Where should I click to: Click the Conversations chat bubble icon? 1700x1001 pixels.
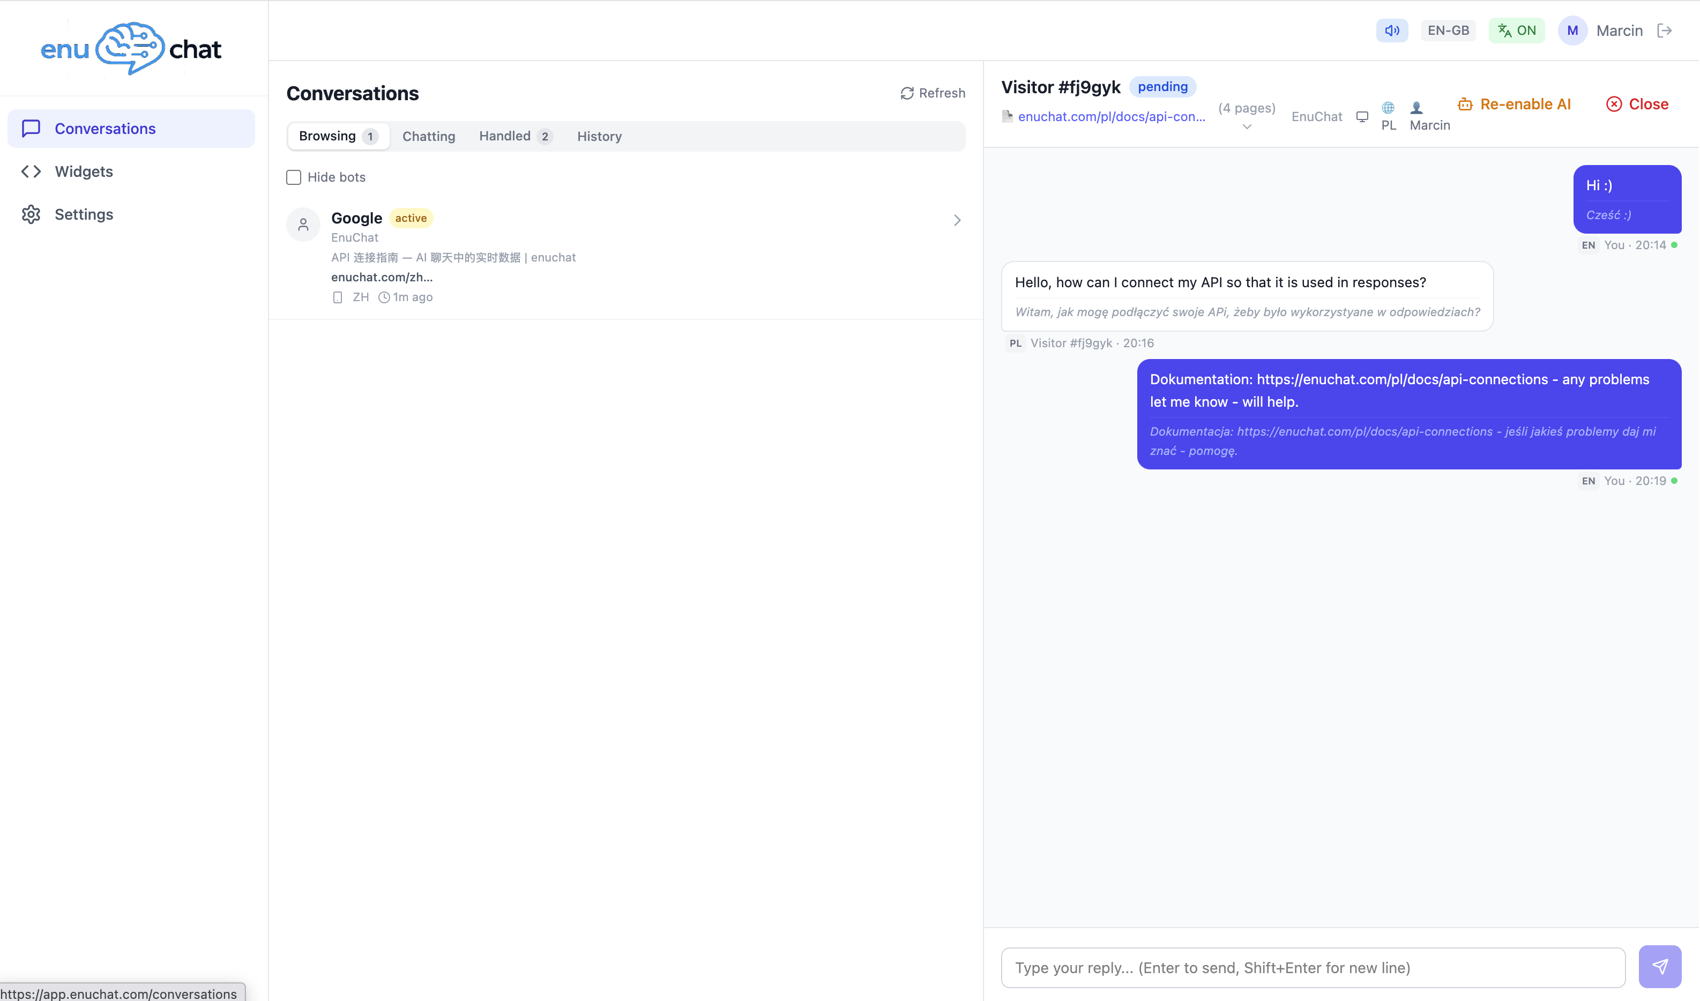click(31, 128)
